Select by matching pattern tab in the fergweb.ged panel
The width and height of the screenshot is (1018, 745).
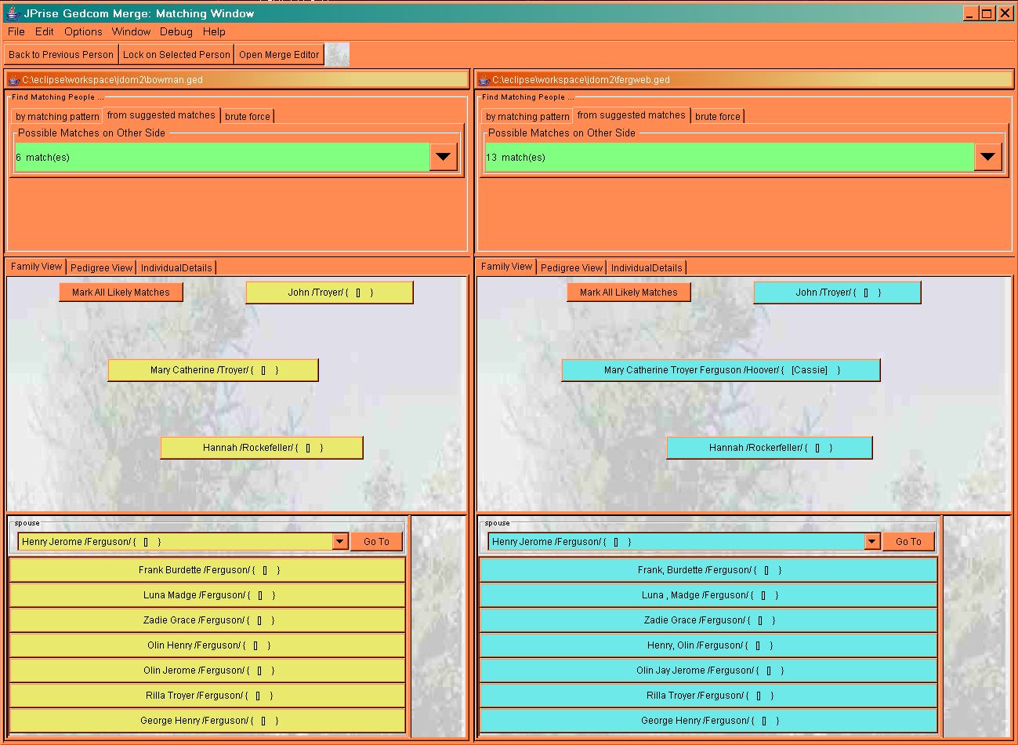527,116
